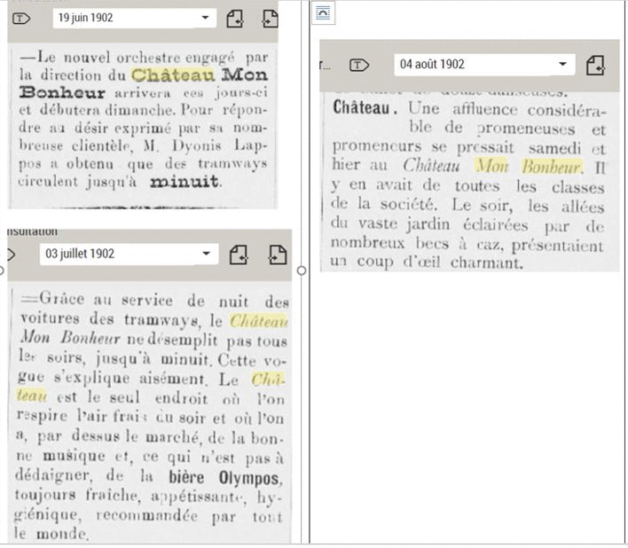Image resolution: width=628 pixels, height=548 pixels.
Task: Click the 04 août 1902 newspaper clipping image
Action: 470,182
